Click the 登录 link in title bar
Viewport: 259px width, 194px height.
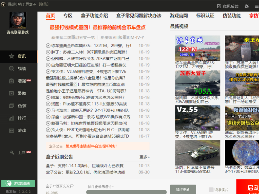coord(43,4)
